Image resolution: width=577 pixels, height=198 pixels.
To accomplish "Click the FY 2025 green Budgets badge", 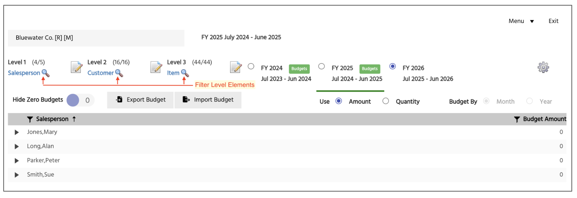I will (370, 69).
